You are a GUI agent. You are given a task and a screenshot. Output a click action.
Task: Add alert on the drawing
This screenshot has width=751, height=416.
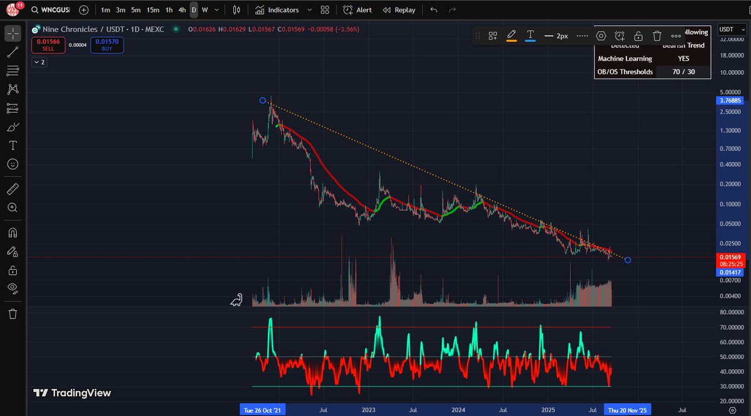[x=620, y=36]
